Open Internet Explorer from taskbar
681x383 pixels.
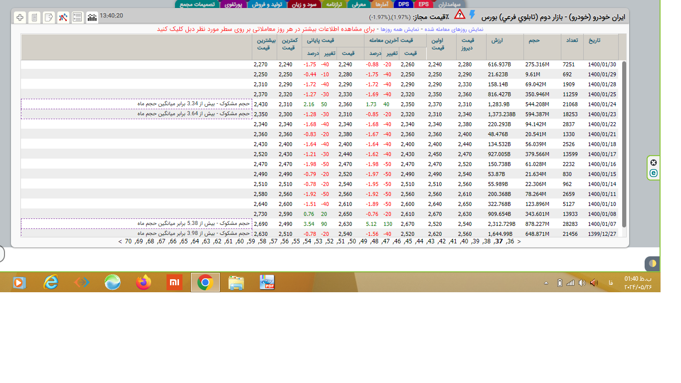click(x=50, y=283)
